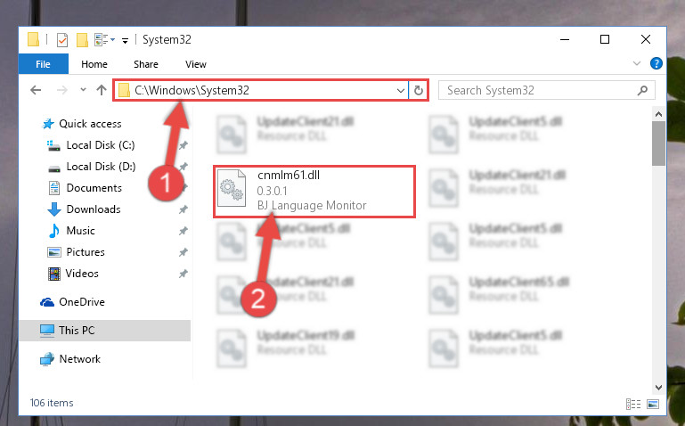Open the Help question mark icon
Screen dimensions: 685x426
pyautogui.click(x=656, y=63)
